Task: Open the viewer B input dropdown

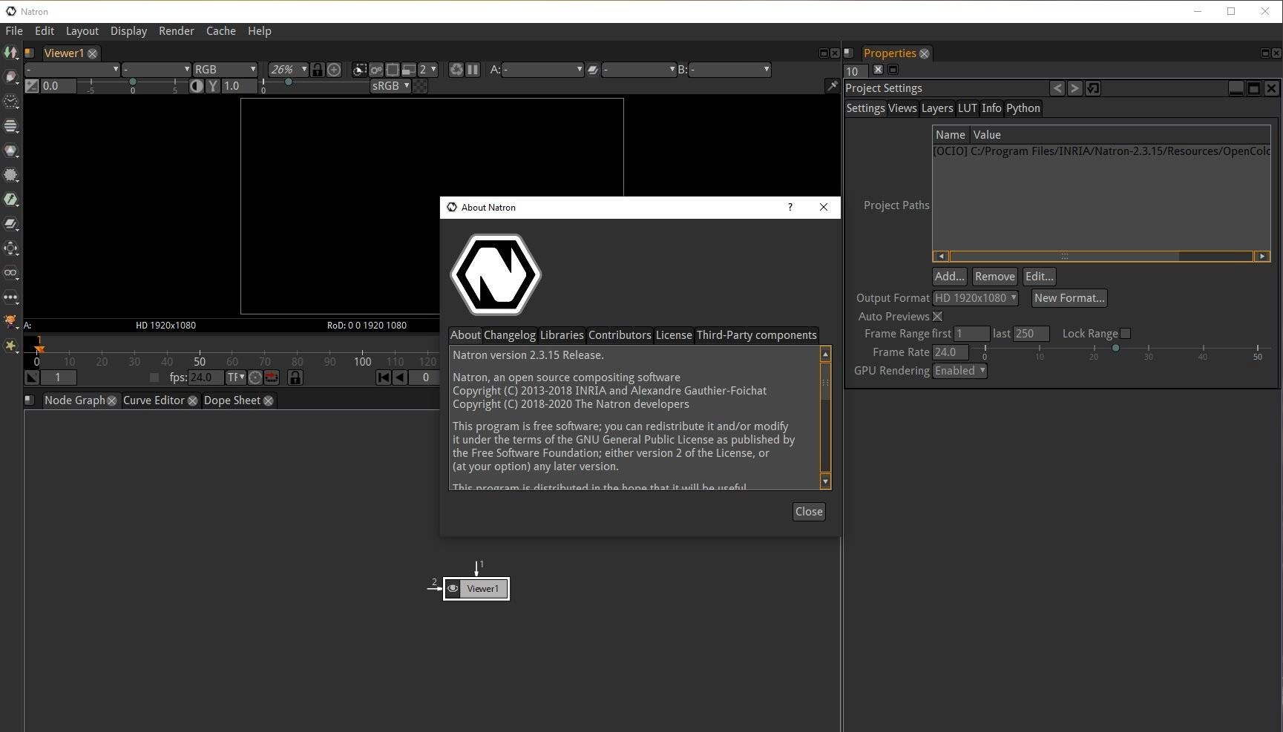Action: (730, 70)
